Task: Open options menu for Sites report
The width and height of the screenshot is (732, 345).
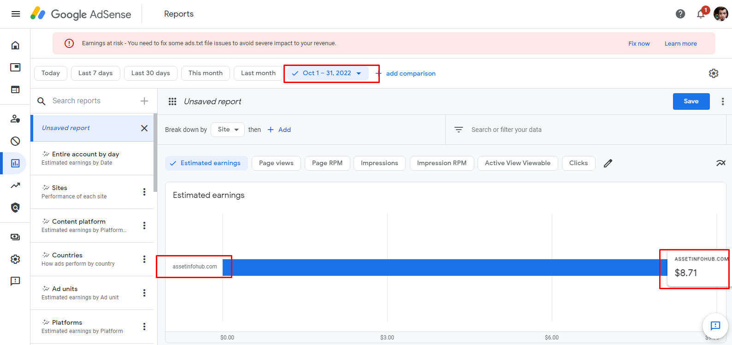Action: point(144,192)
